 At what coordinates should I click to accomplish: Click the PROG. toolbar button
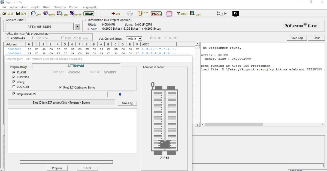pyautogui.click(x=156, y=14)
